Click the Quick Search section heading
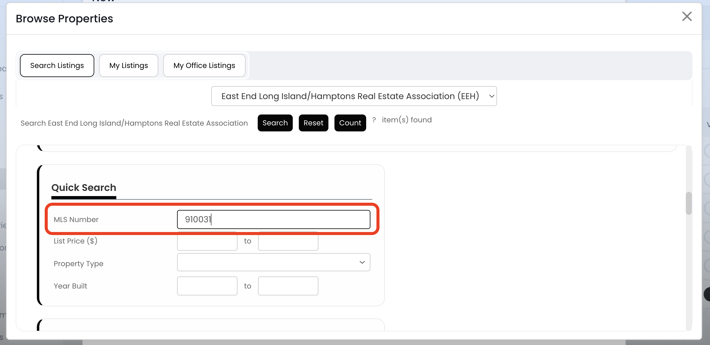The image size is (710, 345). tap(84, 188)
